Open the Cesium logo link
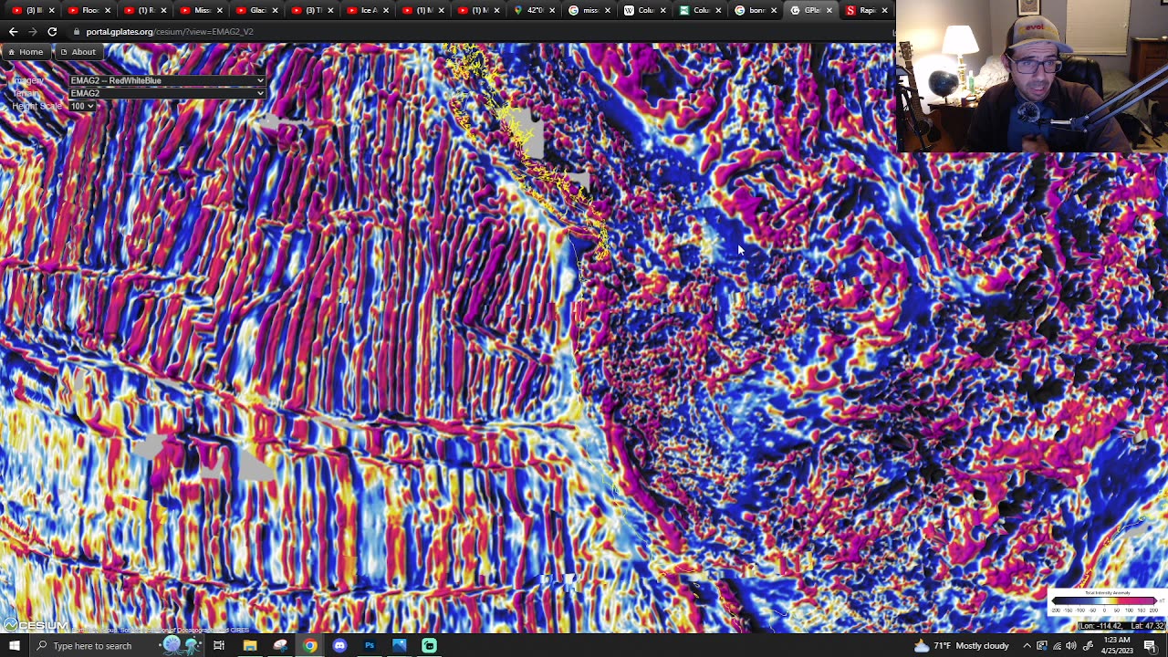 (x=36, y=626)
